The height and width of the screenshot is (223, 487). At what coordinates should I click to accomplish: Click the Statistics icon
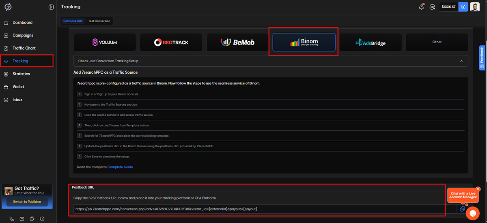[6, 74]
